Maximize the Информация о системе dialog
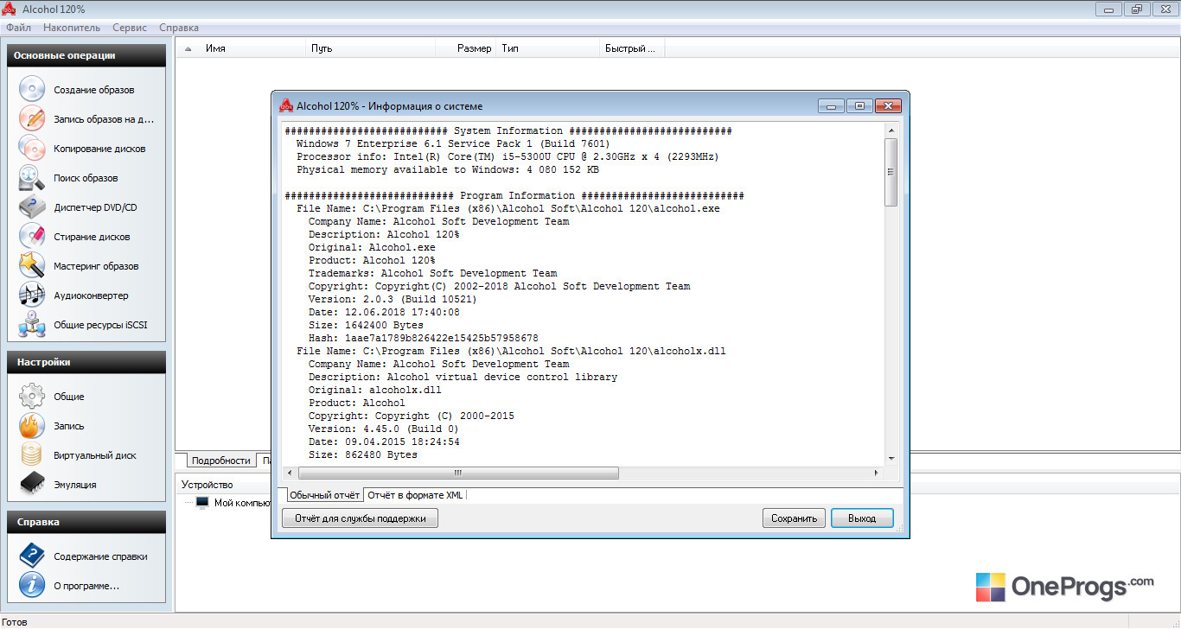This screenshot has width=1181, height=629. click(859, 106)
